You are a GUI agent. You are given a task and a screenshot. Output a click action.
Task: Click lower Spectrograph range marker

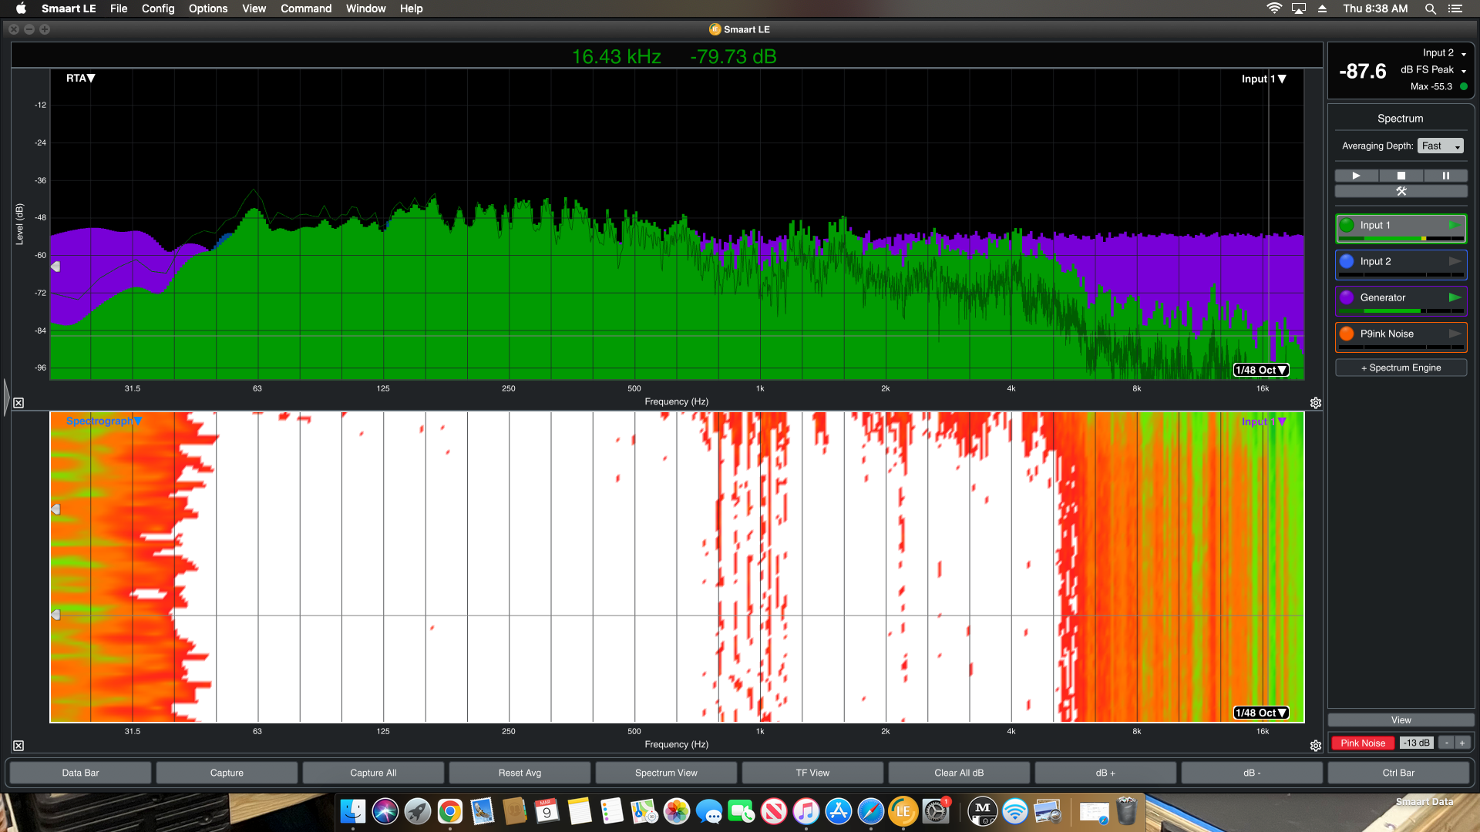(x=55, y=615)
